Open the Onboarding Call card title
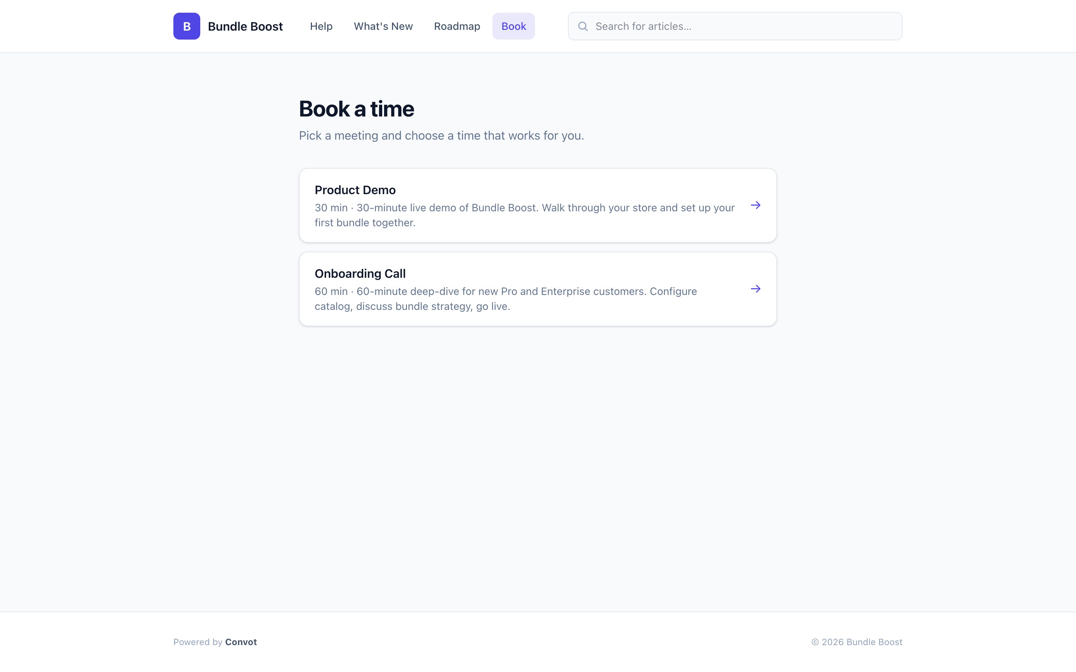The image size is (1076, 672). [360, 273]
